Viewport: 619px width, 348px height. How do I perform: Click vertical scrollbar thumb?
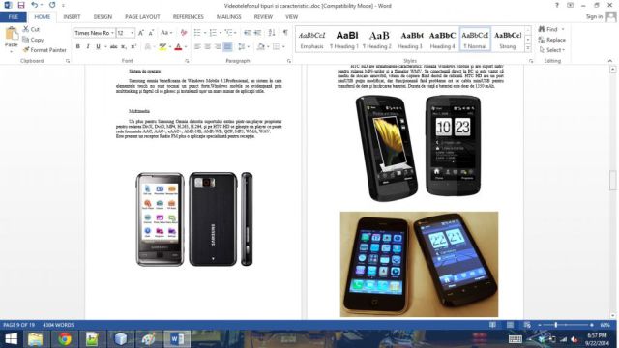(612, 180)
